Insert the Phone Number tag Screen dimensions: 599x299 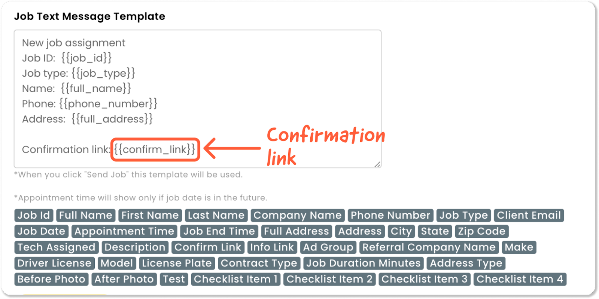click(x=390, y=215)
